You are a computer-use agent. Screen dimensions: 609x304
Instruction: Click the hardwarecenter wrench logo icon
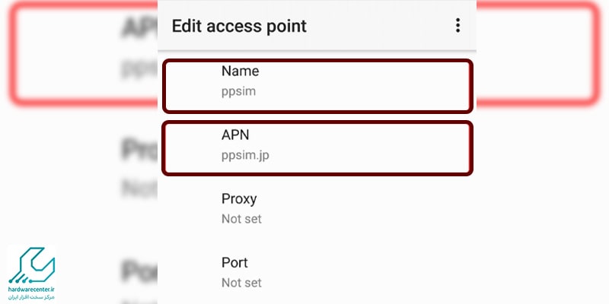[x=32, y=265]
